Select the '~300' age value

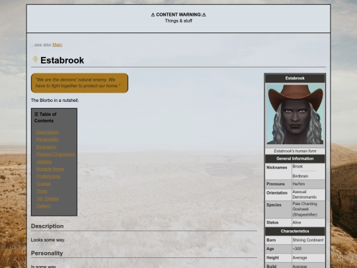pyautogui.click(x=297, y=249)
